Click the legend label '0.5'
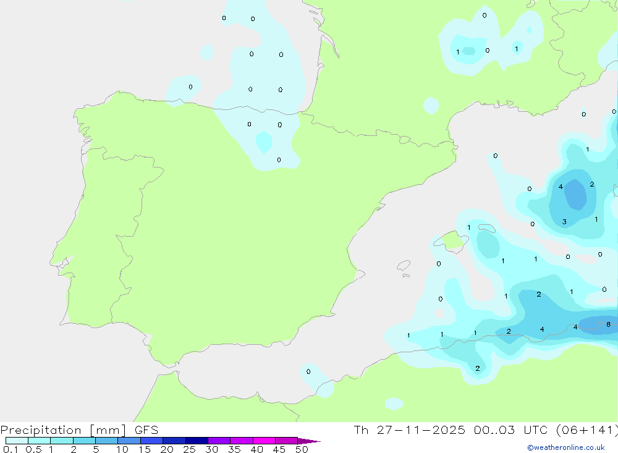 coord(33,449)
